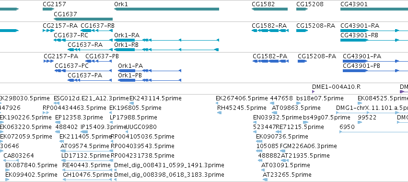Click EST AT03091.5prime
Image resolution: width=408 pixels, height=182 pixels.
(286, 165)
